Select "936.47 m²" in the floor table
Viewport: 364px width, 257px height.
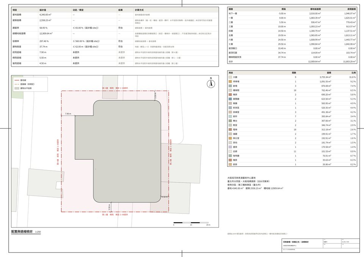[316, 22]
